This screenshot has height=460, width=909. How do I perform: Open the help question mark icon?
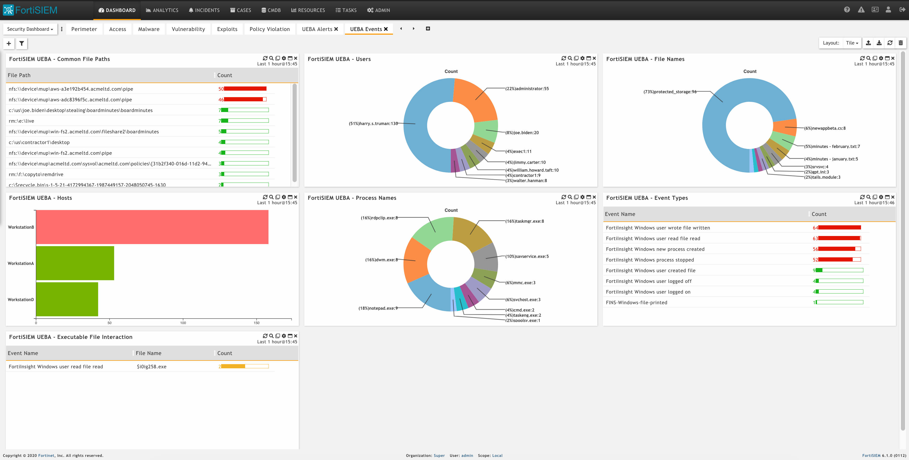coord(847,10)
